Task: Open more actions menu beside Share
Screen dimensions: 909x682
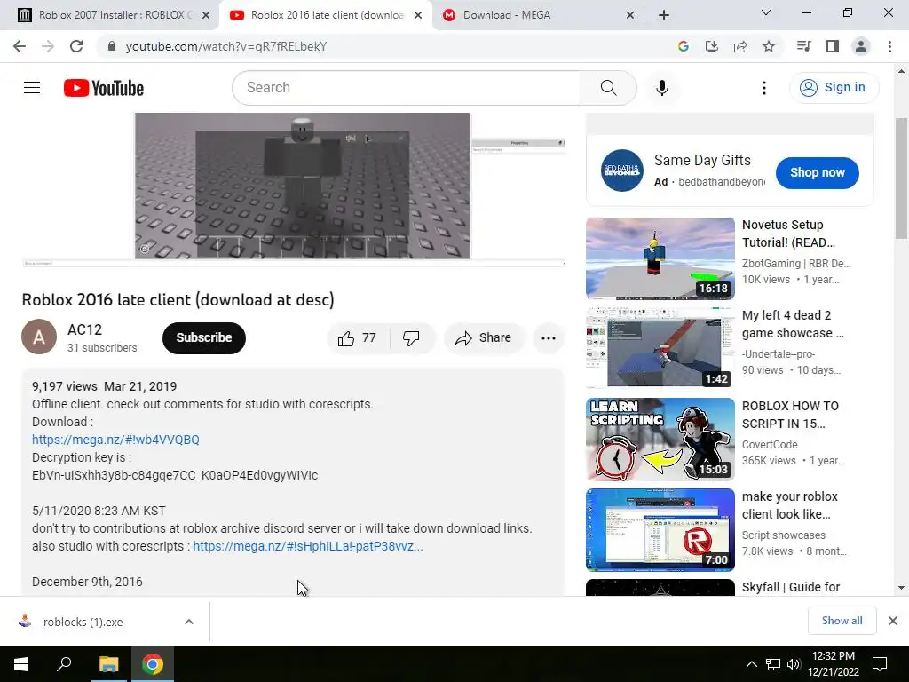Action: tap(549, 338)
